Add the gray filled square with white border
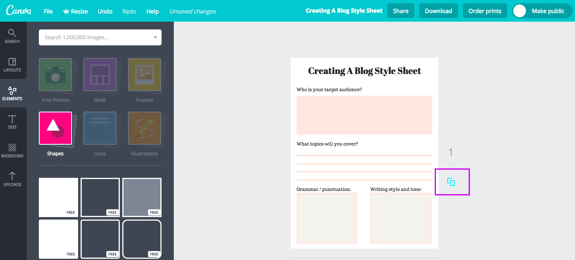The image size is (575, 260). click(x=142, y=197)
